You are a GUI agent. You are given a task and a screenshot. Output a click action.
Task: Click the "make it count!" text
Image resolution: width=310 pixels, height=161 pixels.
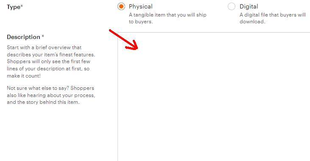[x=24, y=76]
